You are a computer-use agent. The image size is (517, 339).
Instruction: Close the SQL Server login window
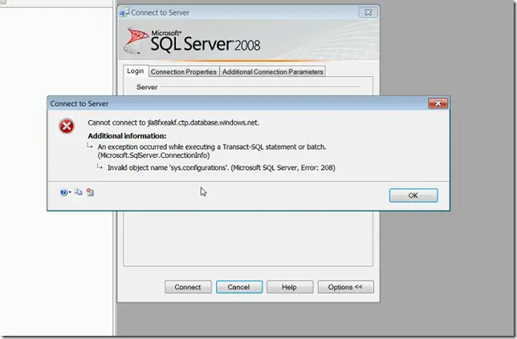(369, 13)
